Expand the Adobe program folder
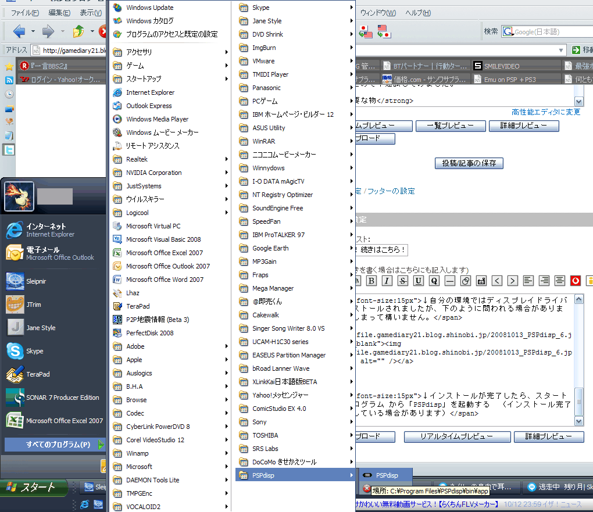Image resolution: width=593 pixels, height=512 pixels. 170,346
